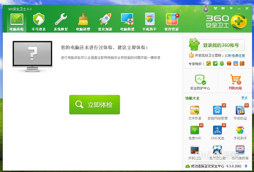Open 断网急救箱 tool
The width and height of the screenshot is (254, 172).
click(240, 152)
